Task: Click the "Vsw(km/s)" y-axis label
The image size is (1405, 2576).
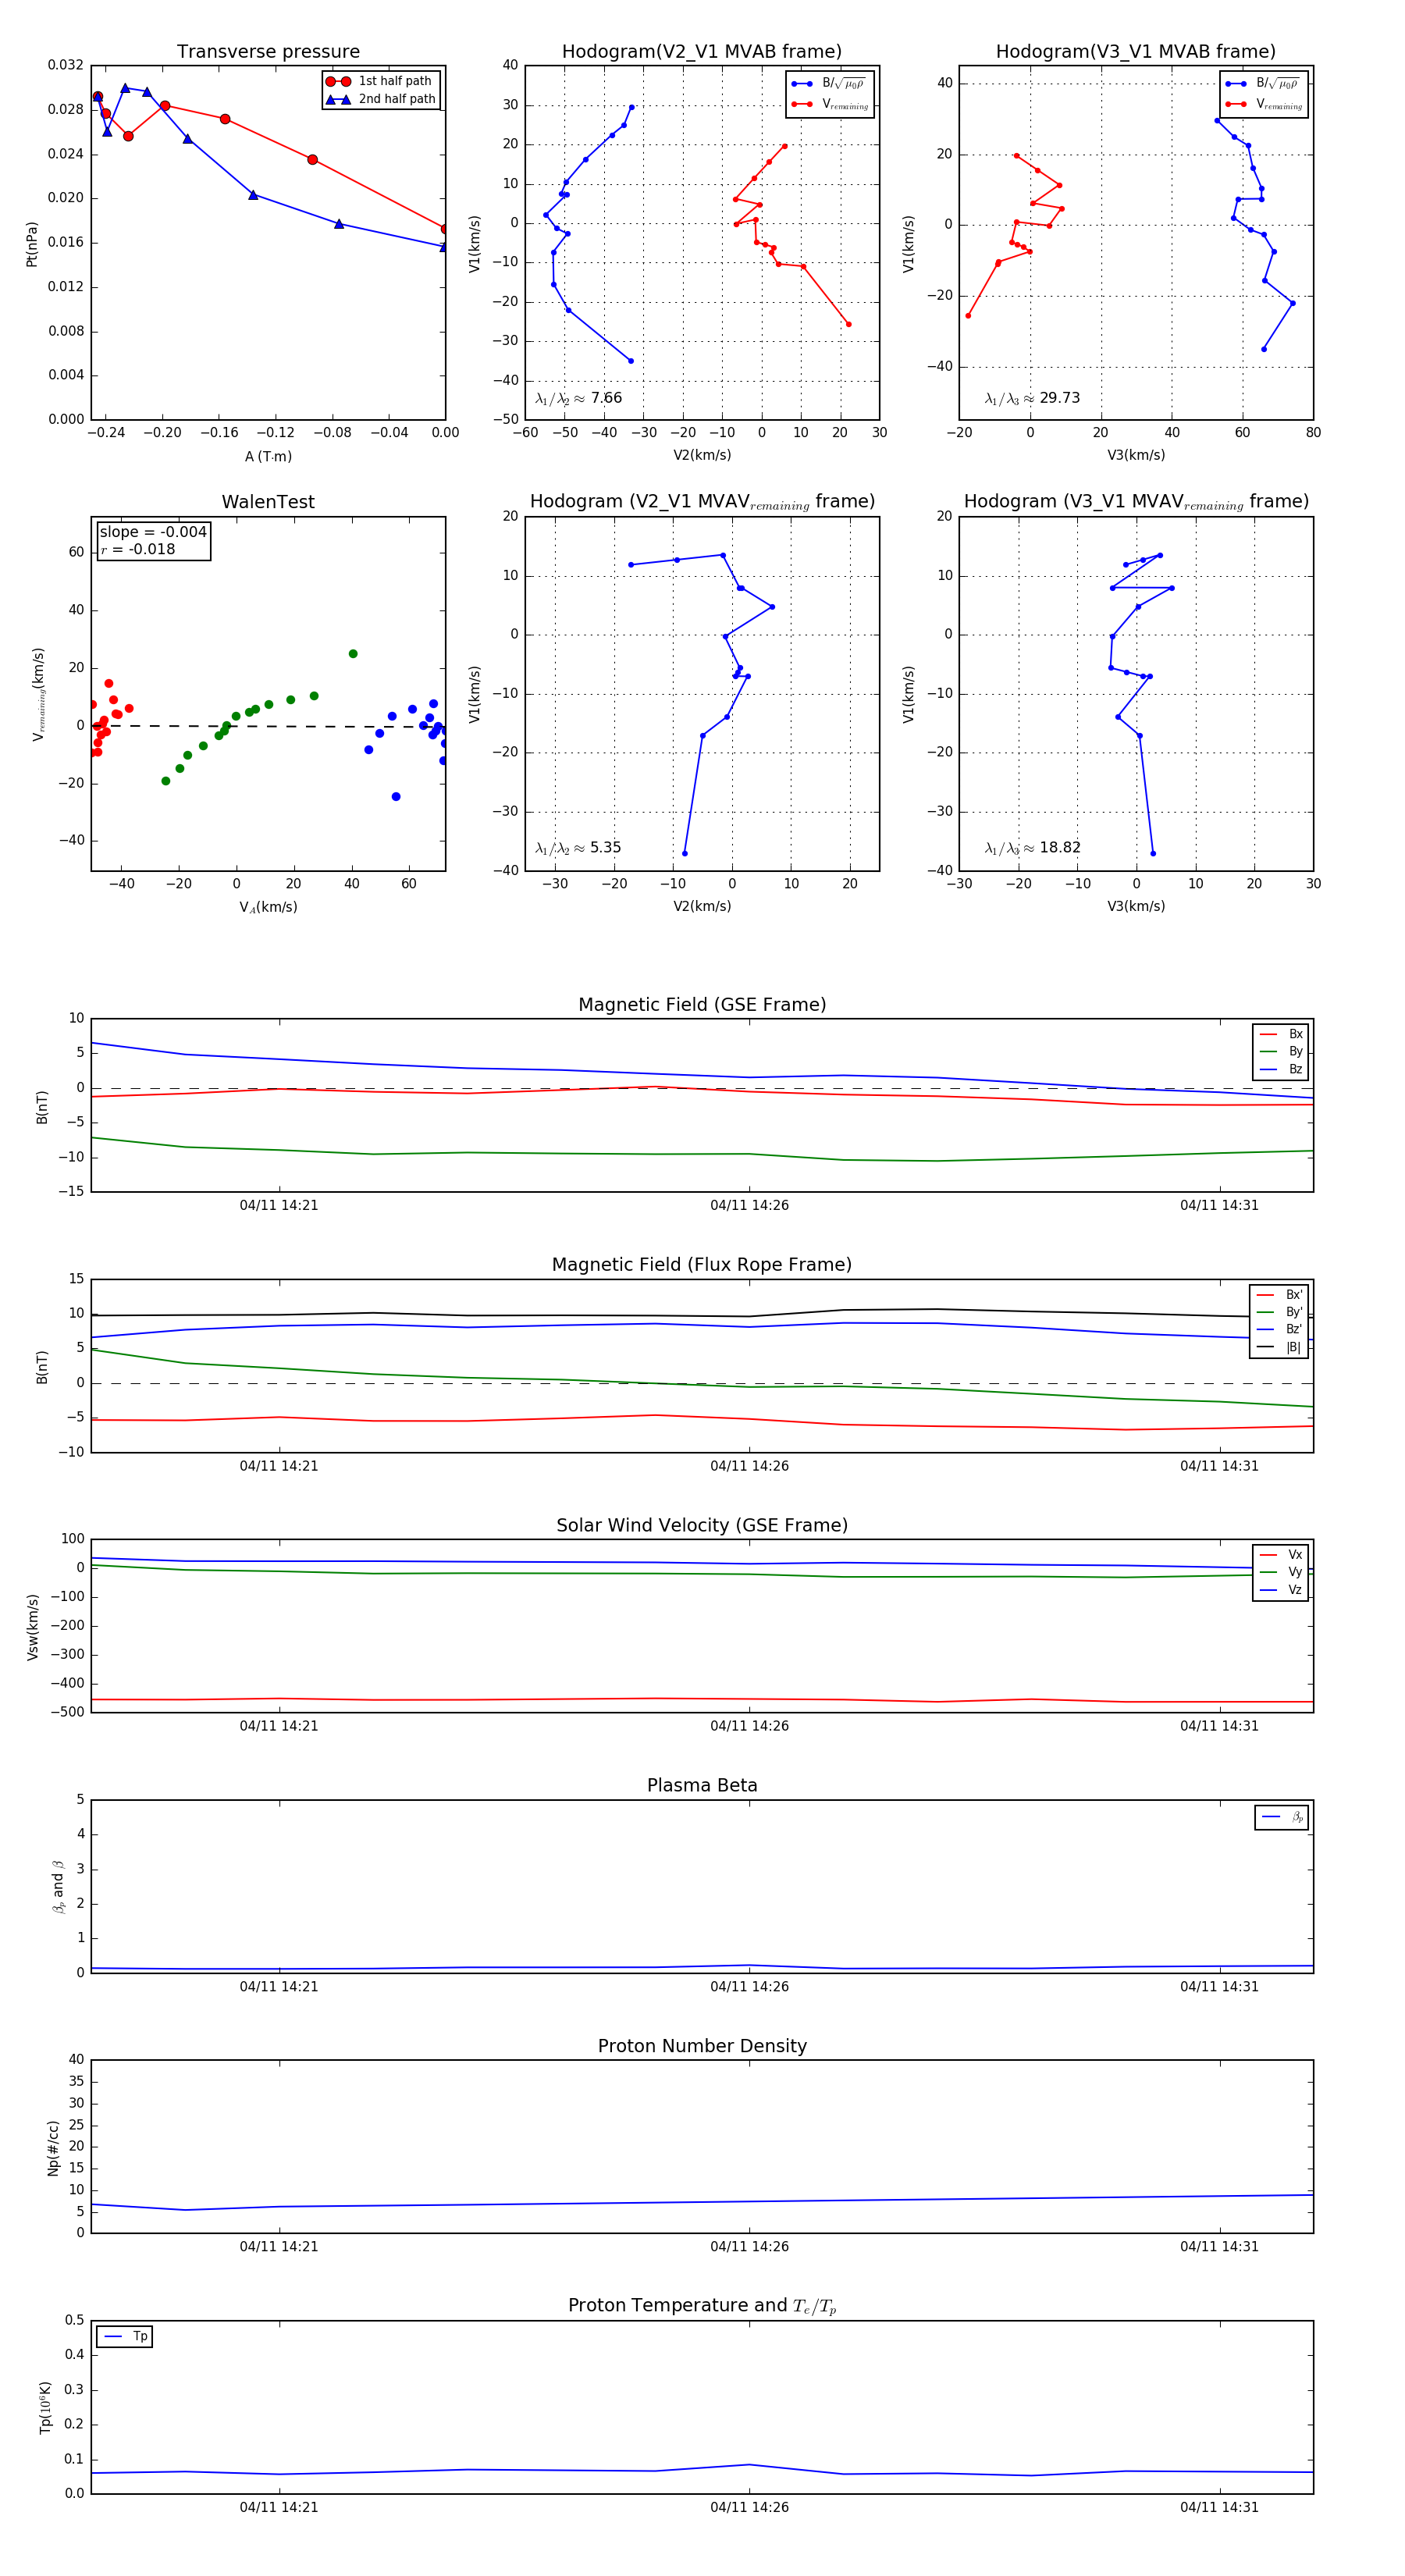Action: pyautogui.click(x=32, y=1627)
